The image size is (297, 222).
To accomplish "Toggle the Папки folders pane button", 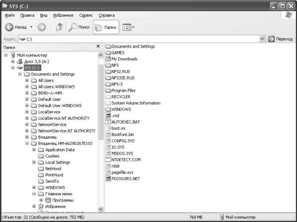I will [x=106, y=27].
